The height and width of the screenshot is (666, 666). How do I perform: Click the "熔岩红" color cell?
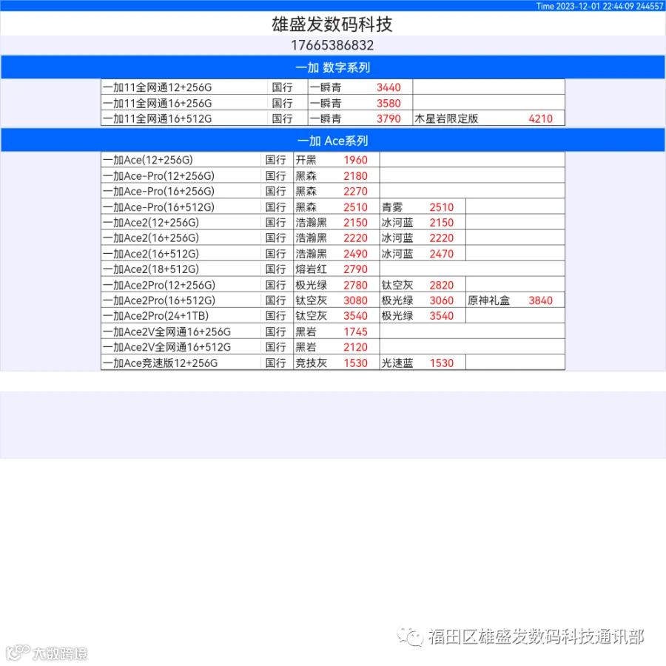pyautogui.click(x=312, y=269)
